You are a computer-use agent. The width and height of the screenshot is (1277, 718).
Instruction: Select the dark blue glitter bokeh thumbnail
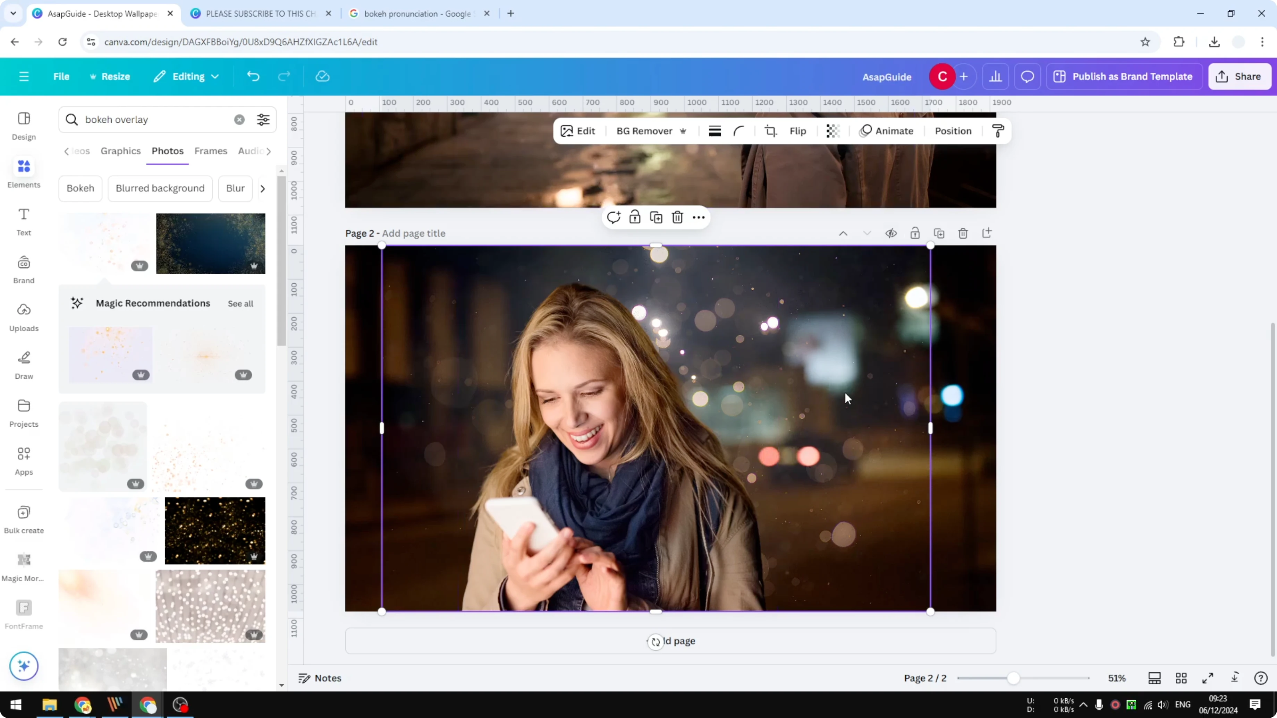pyautogui.click(x=211, y=243)
